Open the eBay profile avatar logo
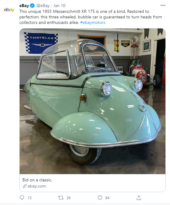This screenshot has width=170, height=205. (9, 10)
